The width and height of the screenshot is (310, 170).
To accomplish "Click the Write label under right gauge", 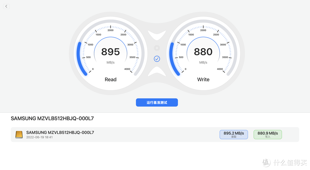I will coord(203,80).
